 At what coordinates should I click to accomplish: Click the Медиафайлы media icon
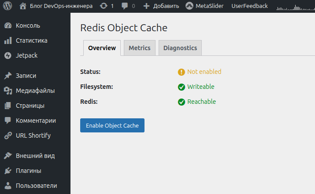point(8,91)
